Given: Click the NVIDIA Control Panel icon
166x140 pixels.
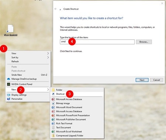Looking at the screenshot, I should (8, 84).
